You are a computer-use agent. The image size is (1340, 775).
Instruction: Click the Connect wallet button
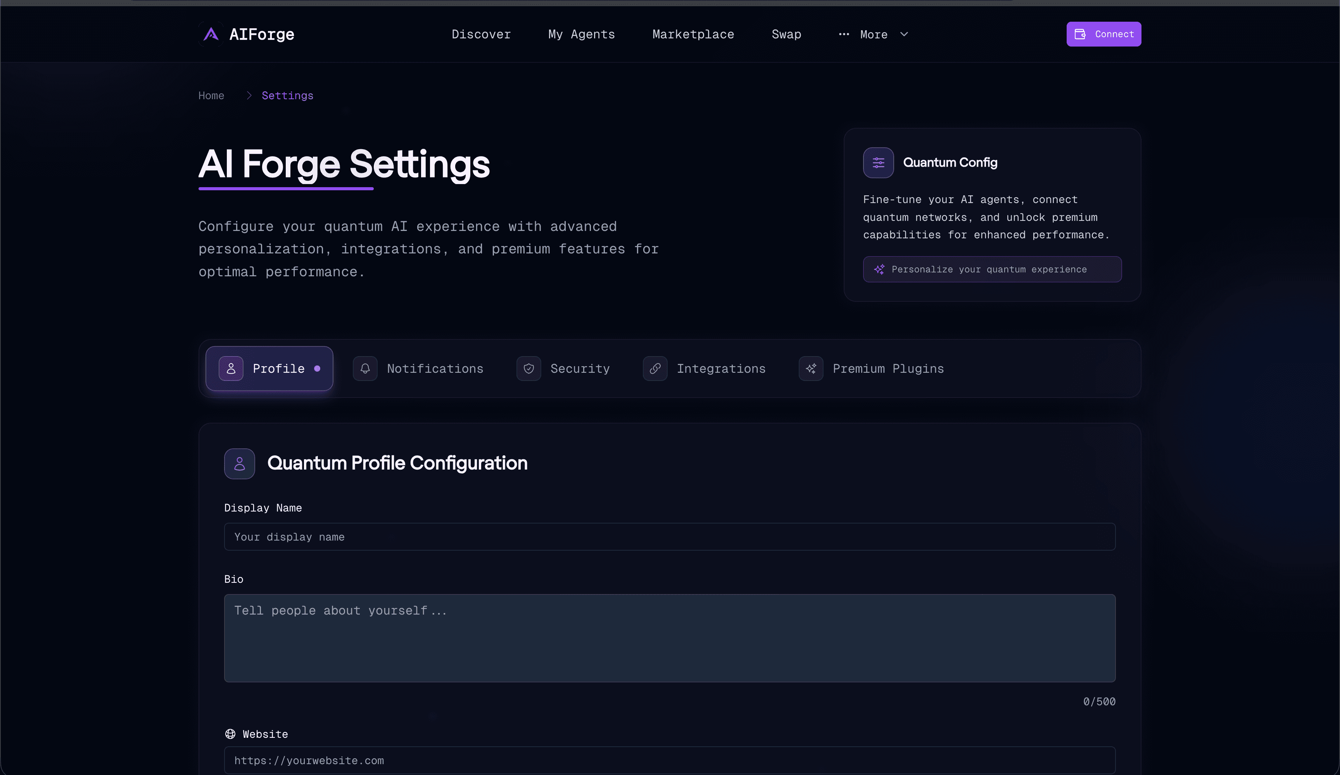[x=1103, y=34]
